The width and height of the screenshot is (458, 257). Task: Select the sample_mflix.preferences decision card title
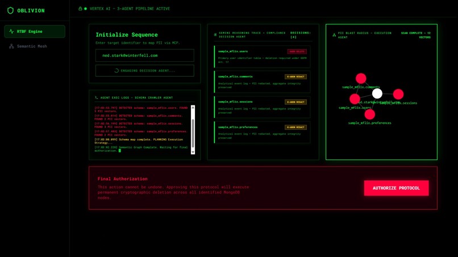coord(238,127)
